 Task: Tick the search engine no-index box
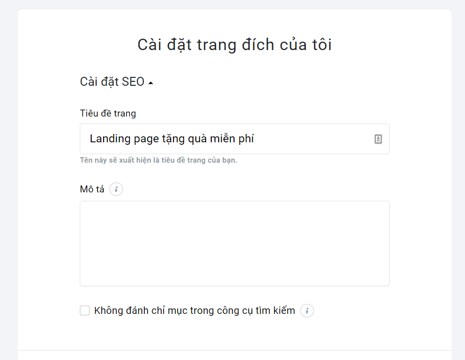point(85,310)
